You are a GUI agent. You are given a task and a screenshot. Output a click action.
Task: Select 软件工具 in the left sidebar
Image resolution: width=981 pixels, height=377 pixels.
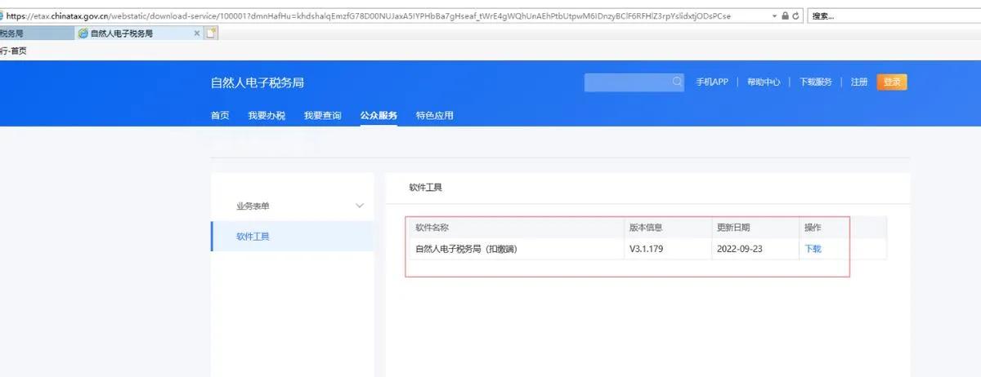(253, 237)
